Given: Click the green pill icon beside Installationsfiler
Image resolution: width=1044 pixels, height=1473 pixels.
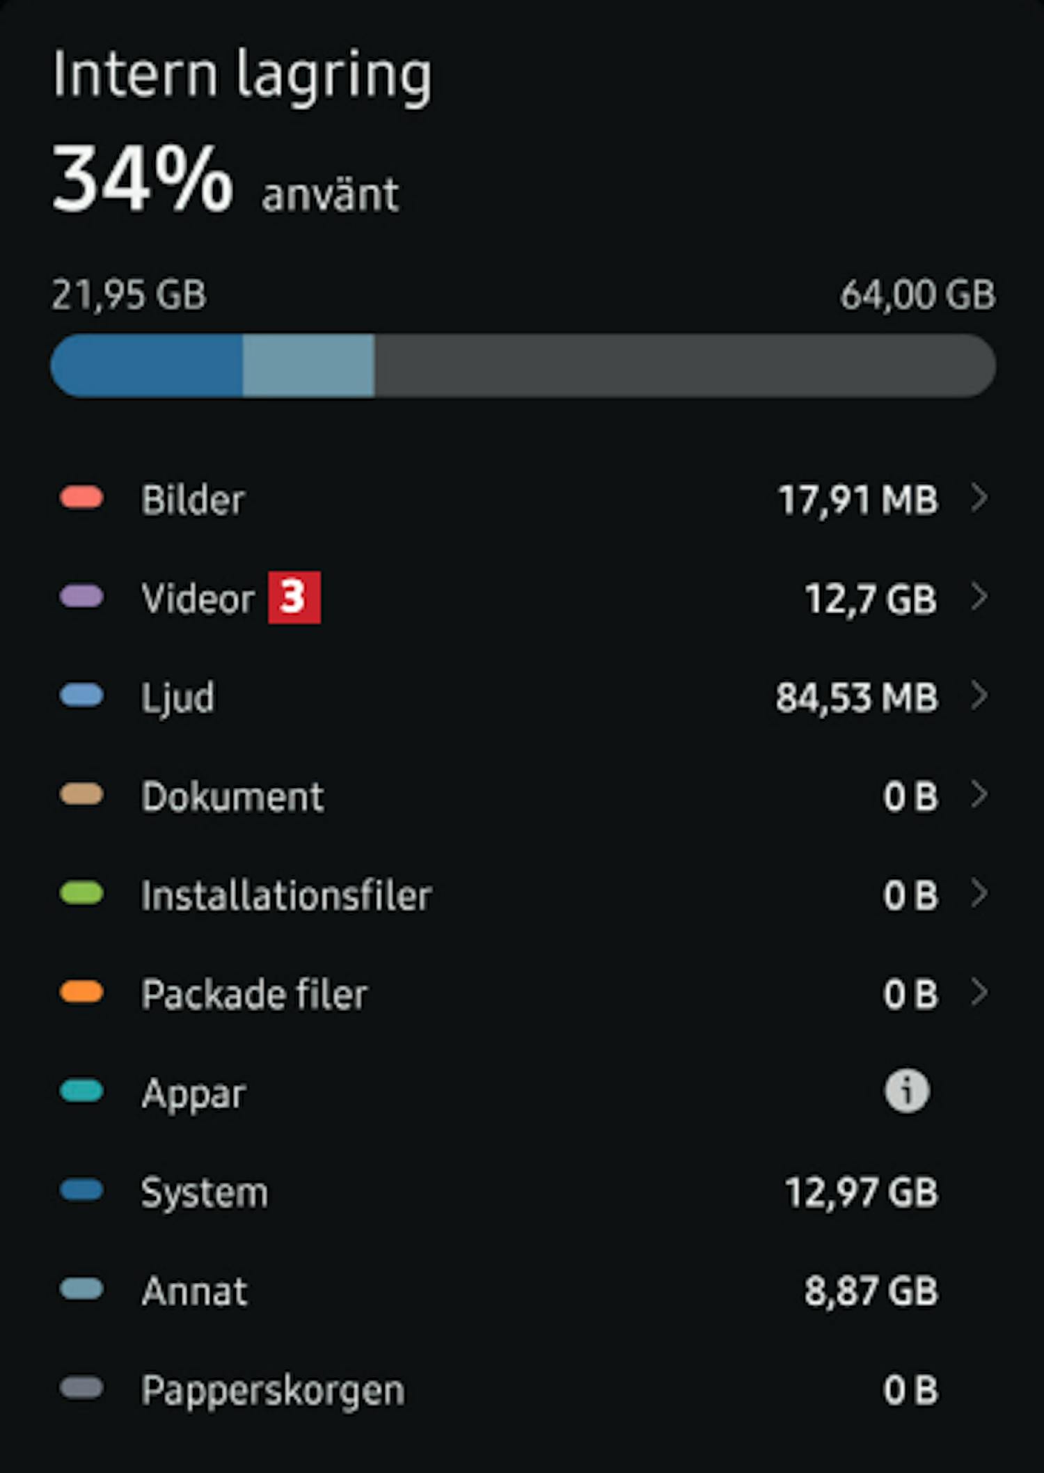Looking at the screenshot, I should pos(81,894).
